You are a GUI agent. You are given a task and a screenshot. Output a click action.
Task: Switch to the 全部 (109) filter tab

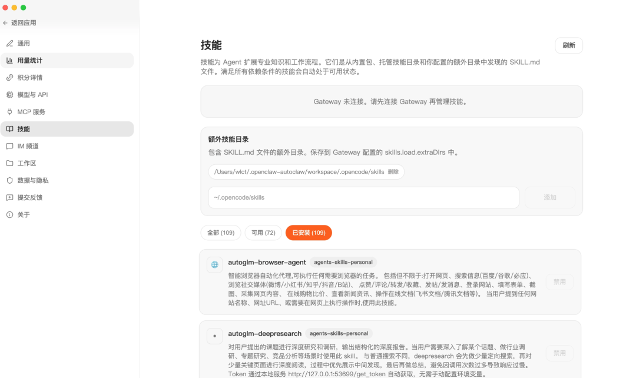coord(220,233)
